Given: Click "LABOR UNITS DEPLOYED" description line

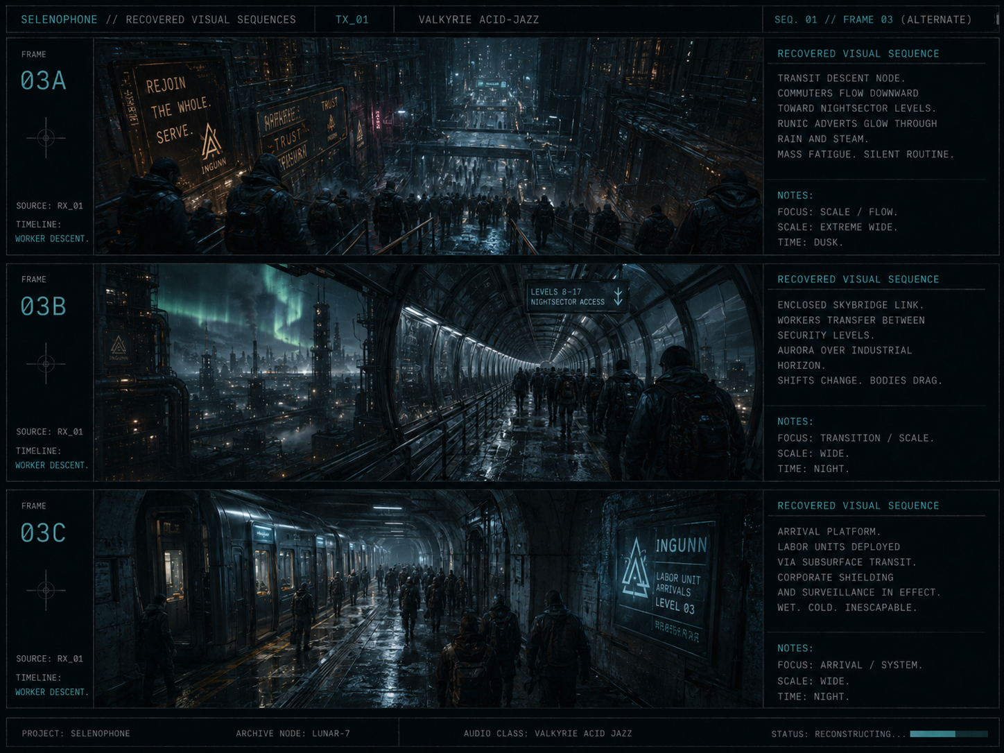Looking at the screenshot, I should [x=838, y=547].
